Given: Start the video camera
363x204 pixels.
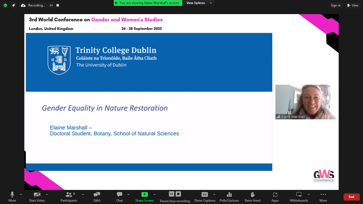Looking at the screenshot, I should click(x=37, y=195).
